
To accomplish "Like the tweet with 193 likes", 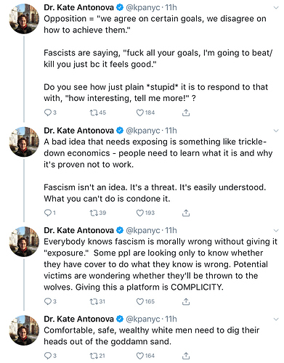I will [x=140, y=213].
